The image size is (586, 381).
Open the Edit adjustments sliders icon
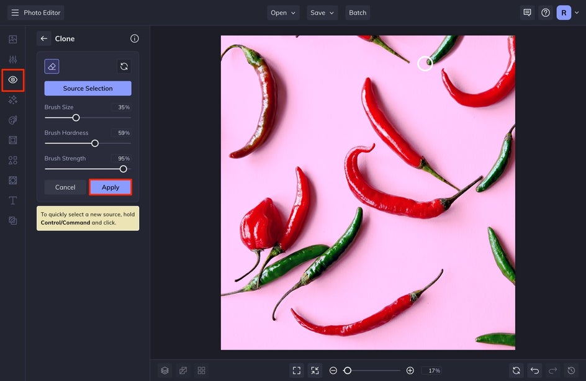pos(12,60)
